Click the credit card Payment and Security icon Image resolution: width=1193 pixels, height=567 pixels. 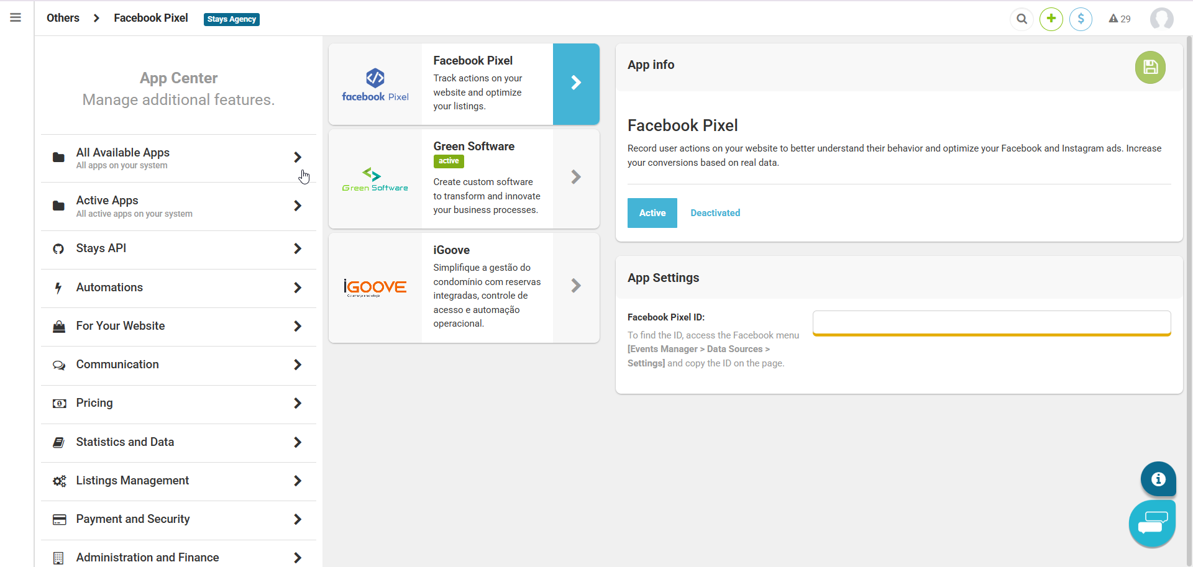(x=59, y=519)
